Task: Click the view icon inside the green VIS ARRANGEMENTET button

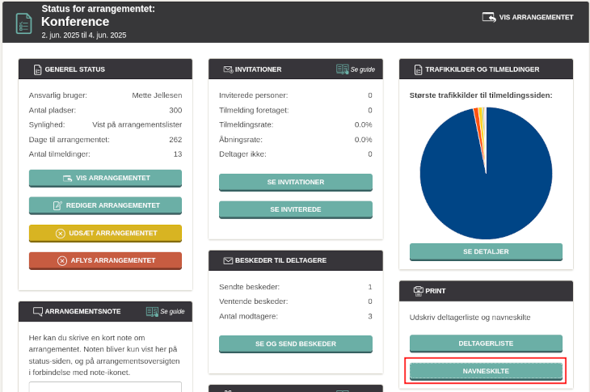Action: tap(68, 179)
